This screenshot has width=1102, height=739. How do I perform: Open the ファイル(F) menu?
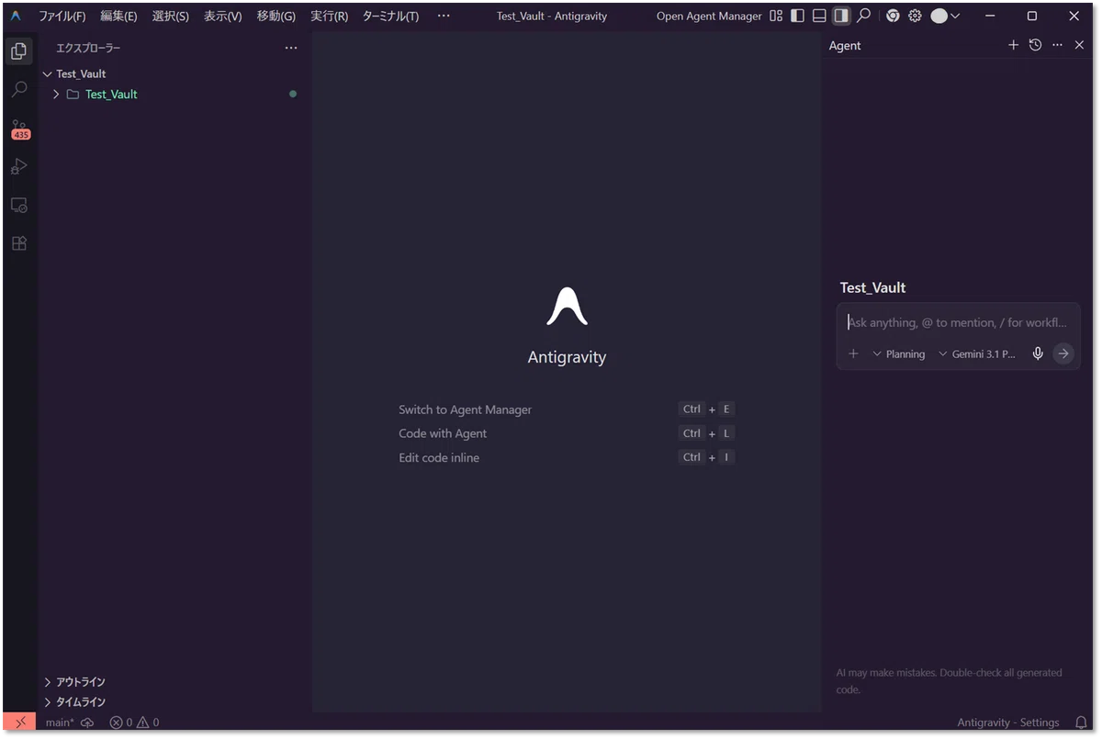pyautogui.click(x=62, y=16)
